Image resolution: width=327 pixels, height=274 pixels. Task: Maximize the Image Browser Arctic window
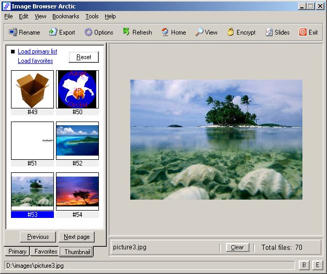pos(311,6)
